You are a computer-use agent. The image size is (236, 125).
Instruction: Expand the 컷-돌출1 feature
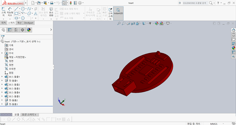point(2,81)
